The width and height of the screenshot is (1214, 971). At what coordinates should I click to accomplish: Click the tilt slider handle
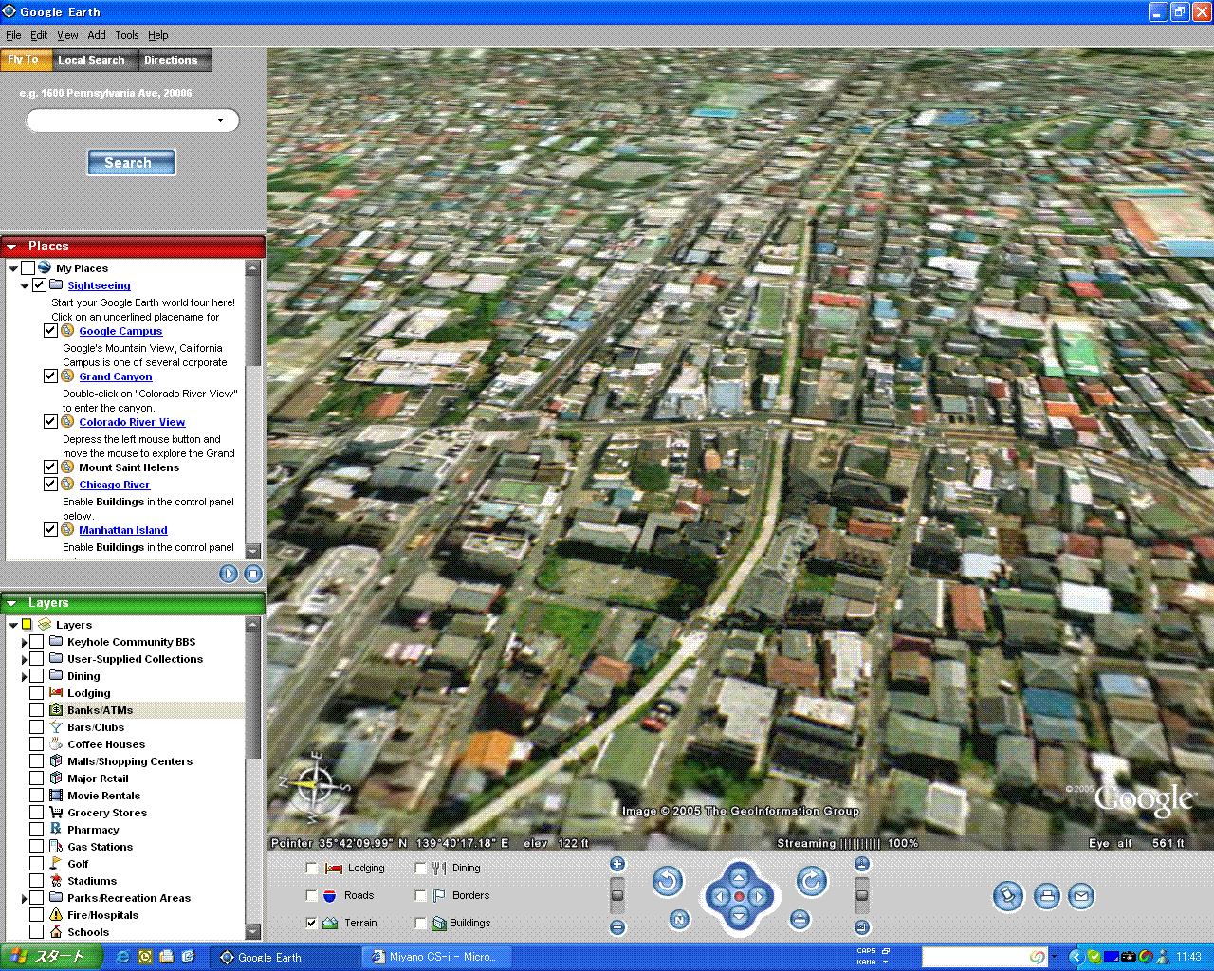pyautogui.click(x=862, y=895)
